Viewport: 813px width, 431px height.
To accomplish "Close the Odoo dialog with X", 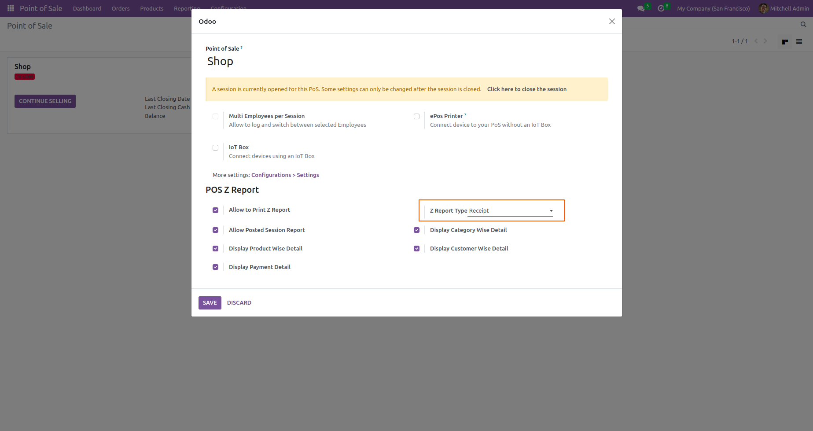I will pos(612,22).
